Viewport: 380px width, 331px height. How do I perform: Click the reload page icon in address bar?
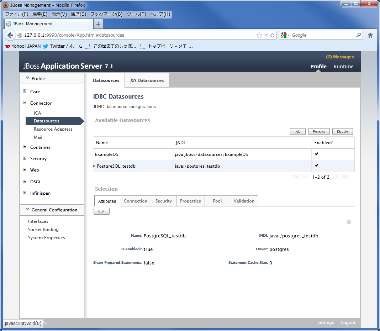(x=273, y=35)
